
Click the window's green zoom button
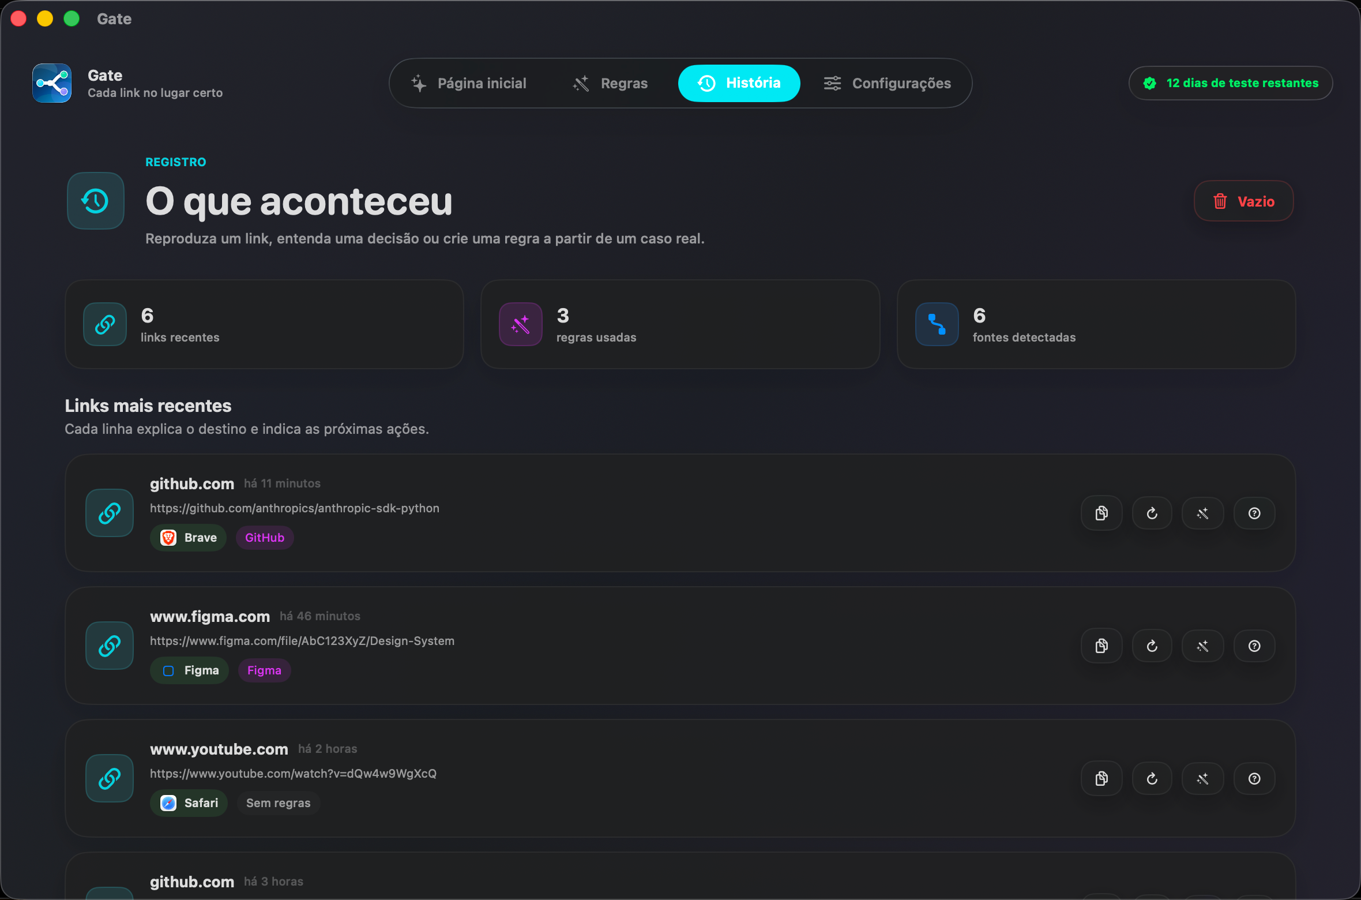[x=72, y=19]
